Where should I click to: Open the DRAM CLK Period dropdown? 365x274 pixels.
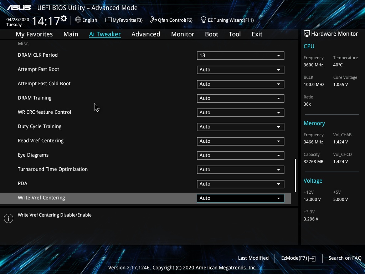[241, 55]
